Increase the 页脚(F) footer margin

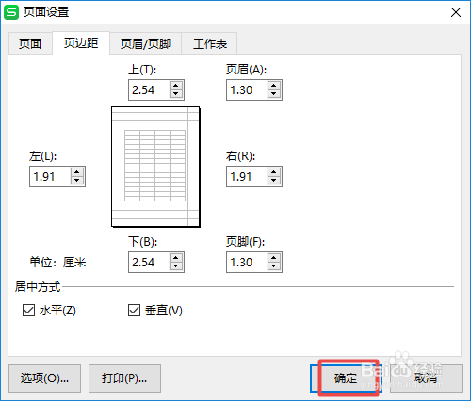[x=274, y=258]
